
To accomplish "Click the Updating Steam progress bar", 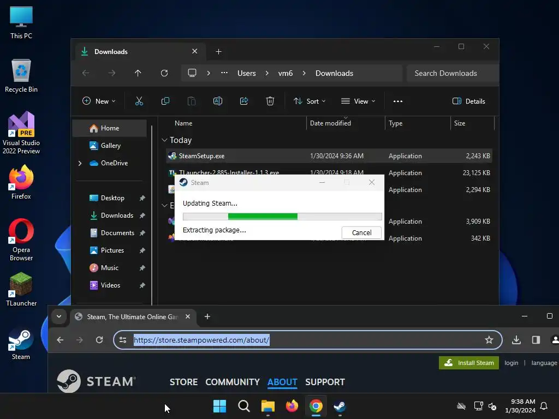I will tap(282, 216).
